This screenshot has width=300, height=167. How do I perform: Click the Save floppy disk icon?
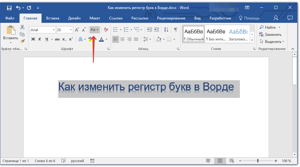(x=9, y=7)
